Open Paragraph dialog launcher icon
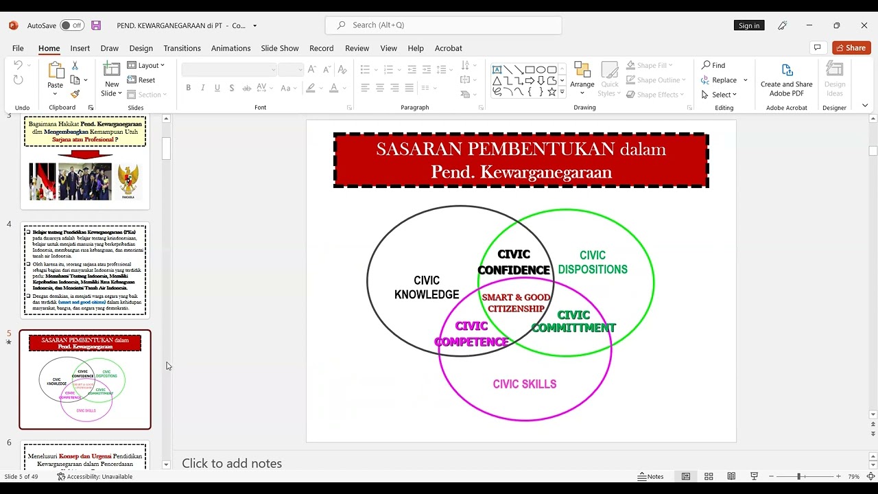Screen dimensions: 878x494 481,108
